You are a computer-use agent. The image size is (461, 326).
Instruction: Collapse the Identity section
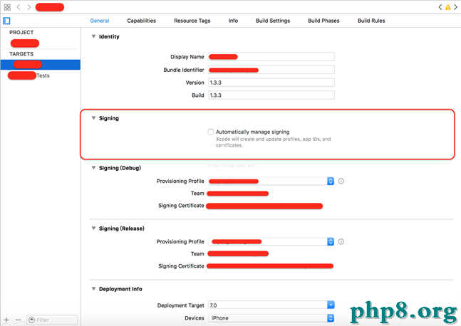click(93, 36)
